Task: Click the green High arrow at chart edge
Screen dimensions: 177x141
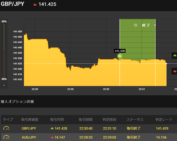Action: [174, 56]
